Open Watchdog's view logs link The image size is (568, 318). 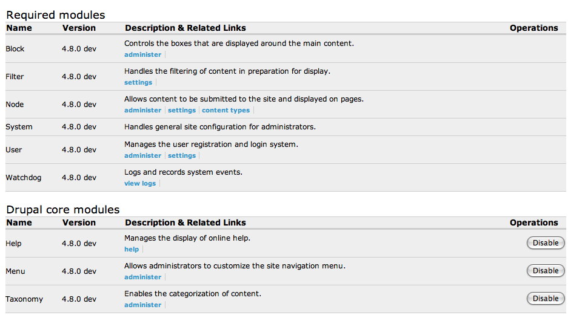tap(140, 183)
